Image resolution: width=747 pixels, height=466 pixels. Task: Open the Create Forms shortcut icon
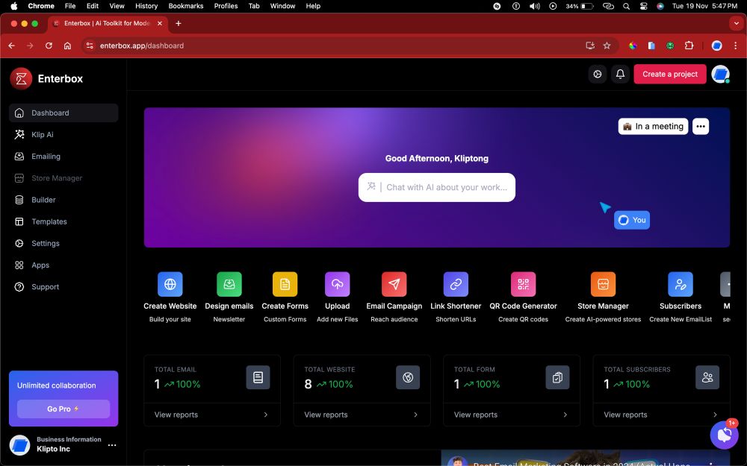[x=285, y=284]
